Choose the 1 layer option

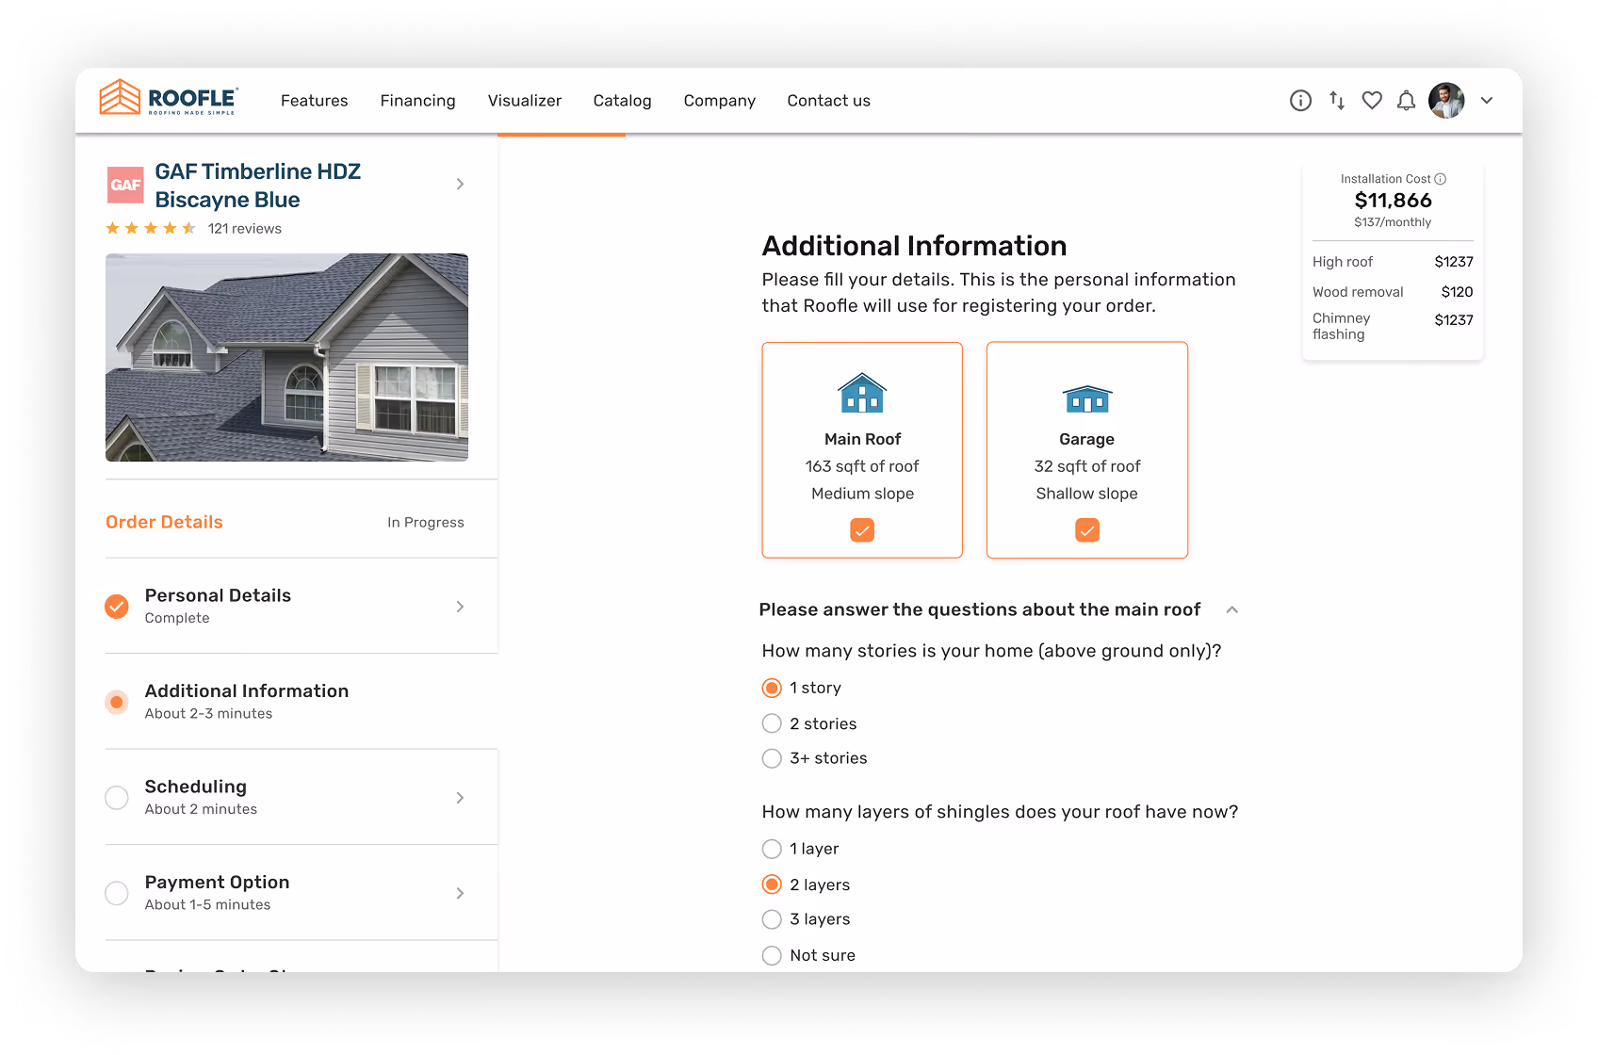[772, 849]
